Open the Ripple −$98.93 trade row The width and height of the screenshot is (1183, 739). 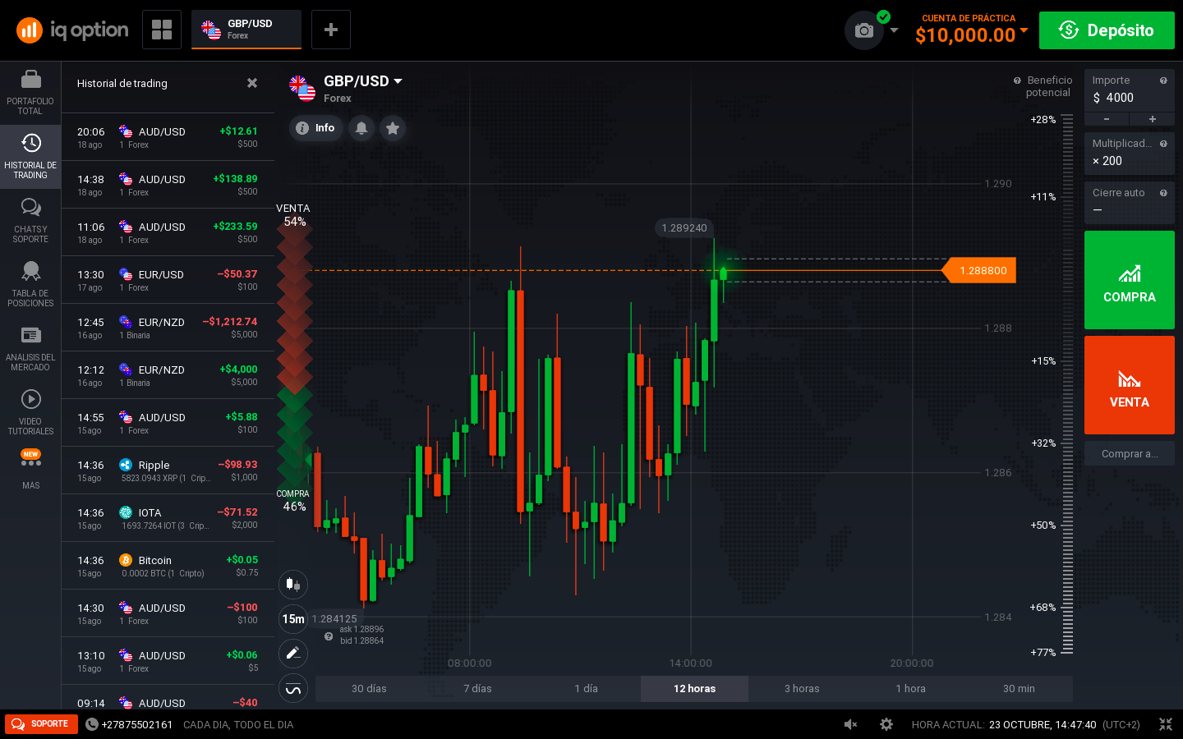[168, 470]
